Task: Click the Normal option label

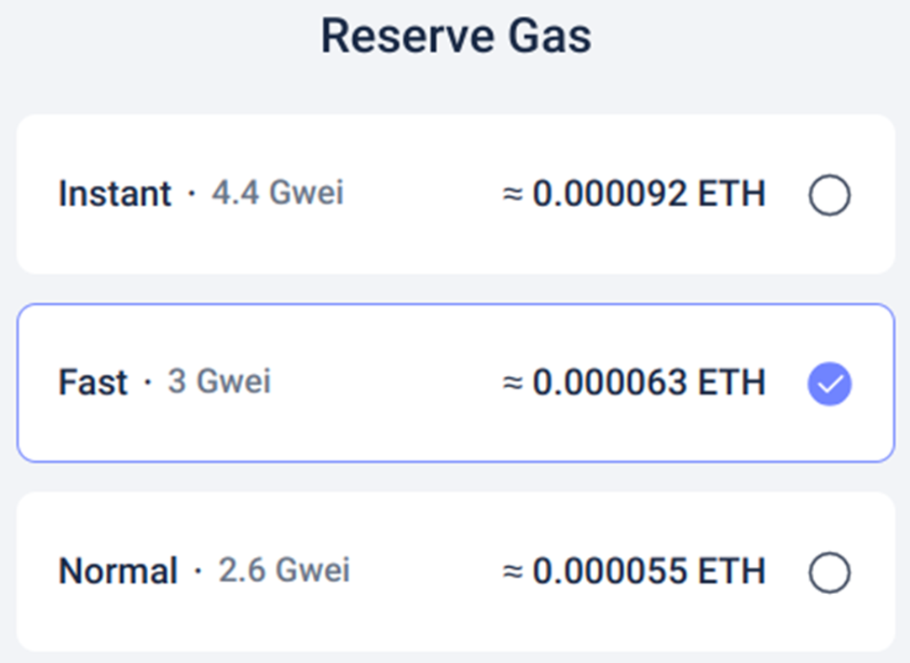Action: (118, 571)
